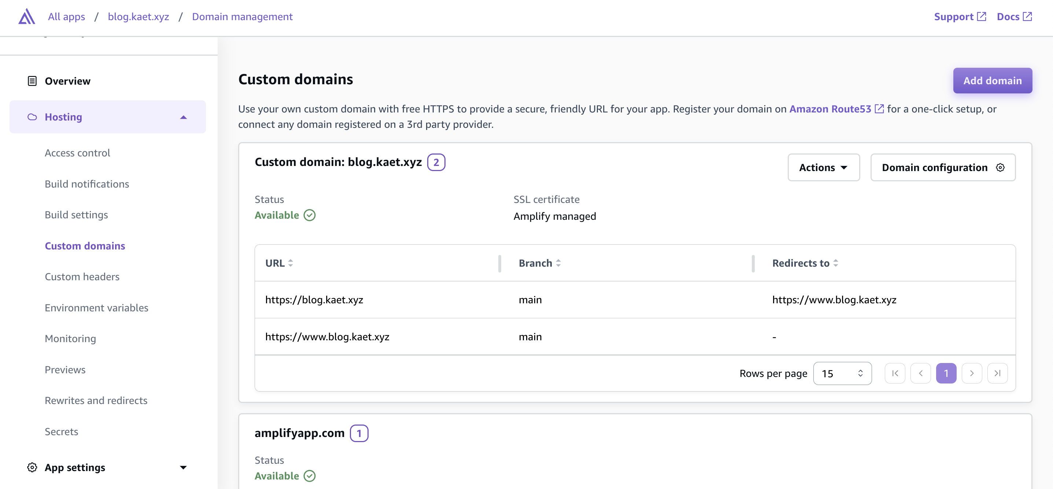Click https://www.blog.kaet.xyz in Redirects to column
The width and height of the screenshot is (1053, 489).
[x=834, y=300]
